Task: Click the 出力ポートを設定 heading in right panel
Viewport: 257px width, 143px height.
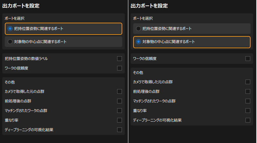Action: tap(149, 6)
